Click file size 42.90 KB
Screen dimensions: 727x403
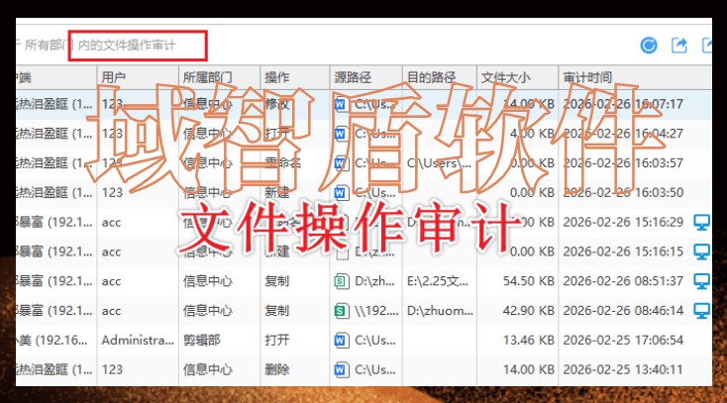[x=529, y=311]
